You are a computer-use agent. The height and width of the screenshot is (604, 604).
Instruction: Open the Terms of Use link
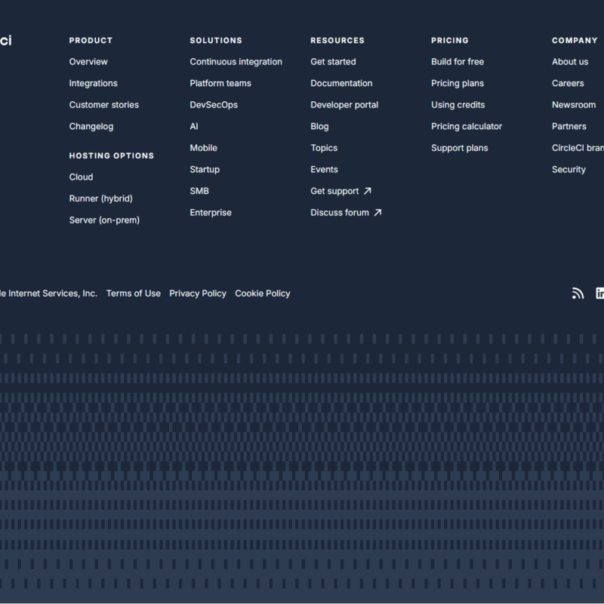click(133, 294)
